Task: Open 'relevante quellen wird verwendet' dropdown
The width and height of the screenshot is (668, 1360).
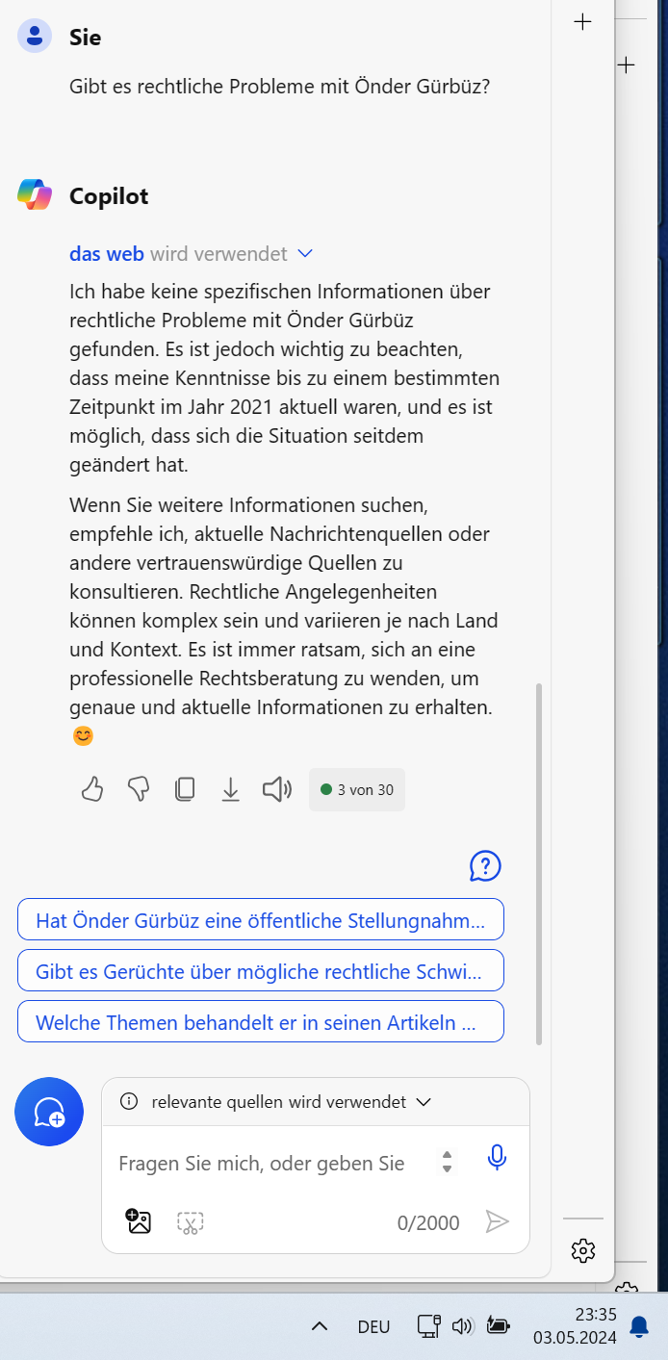Action: click(424, 1102)
